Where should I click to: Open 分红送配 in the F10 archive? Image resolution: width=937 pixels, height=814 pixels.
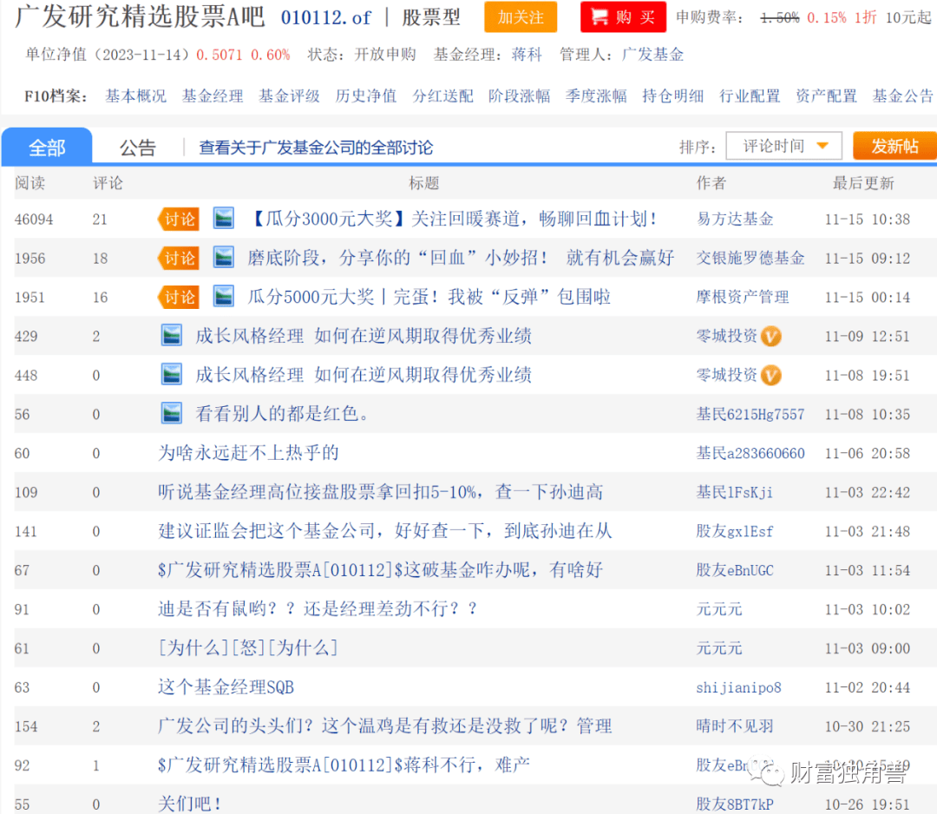coord(442,95)
